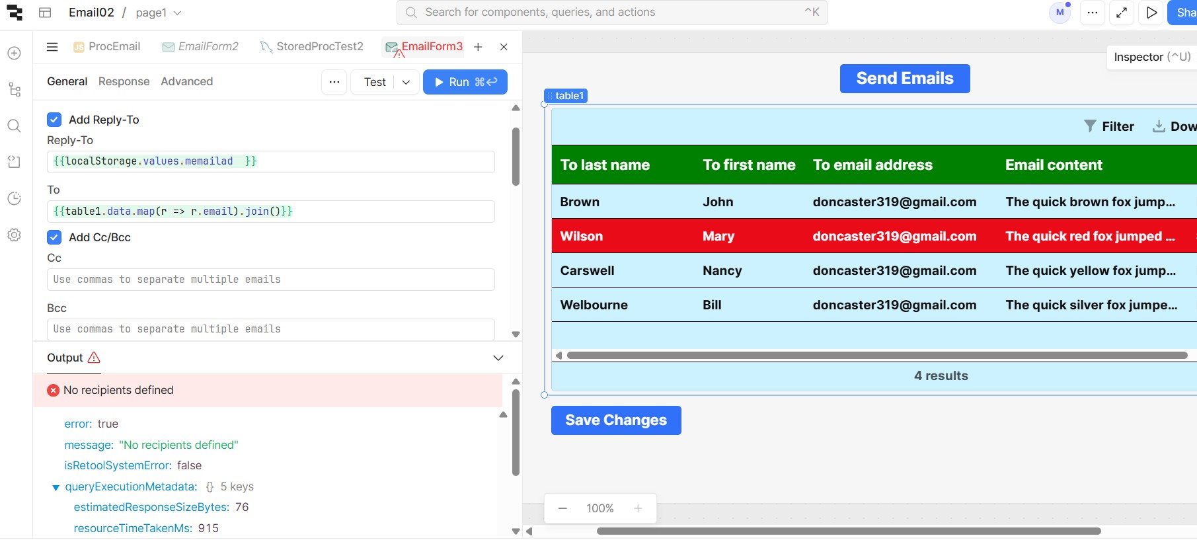
Task: Switch to the Response tab
Action: point(124,81)
